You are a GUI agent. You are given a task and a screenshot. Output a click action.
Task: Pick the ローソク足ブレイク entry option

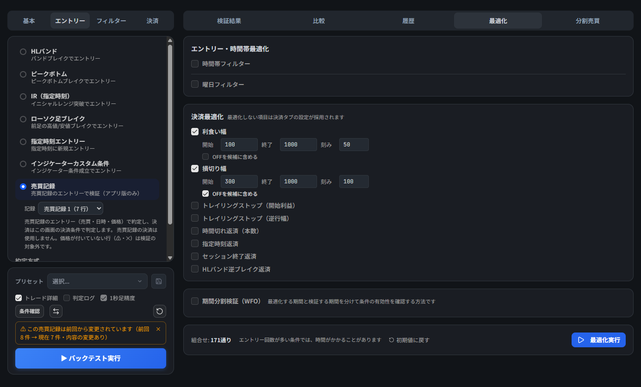[23, 119]
